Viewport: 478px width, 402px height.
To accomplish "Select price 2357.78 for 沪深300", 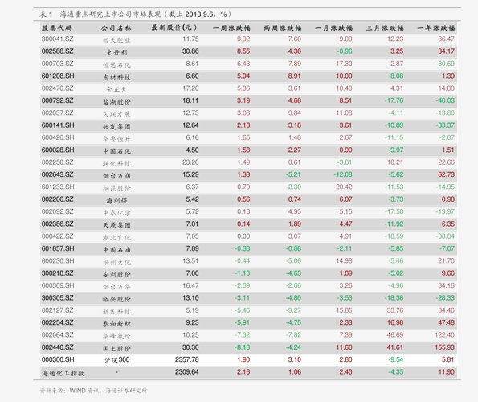I will (x=186, y=359).
